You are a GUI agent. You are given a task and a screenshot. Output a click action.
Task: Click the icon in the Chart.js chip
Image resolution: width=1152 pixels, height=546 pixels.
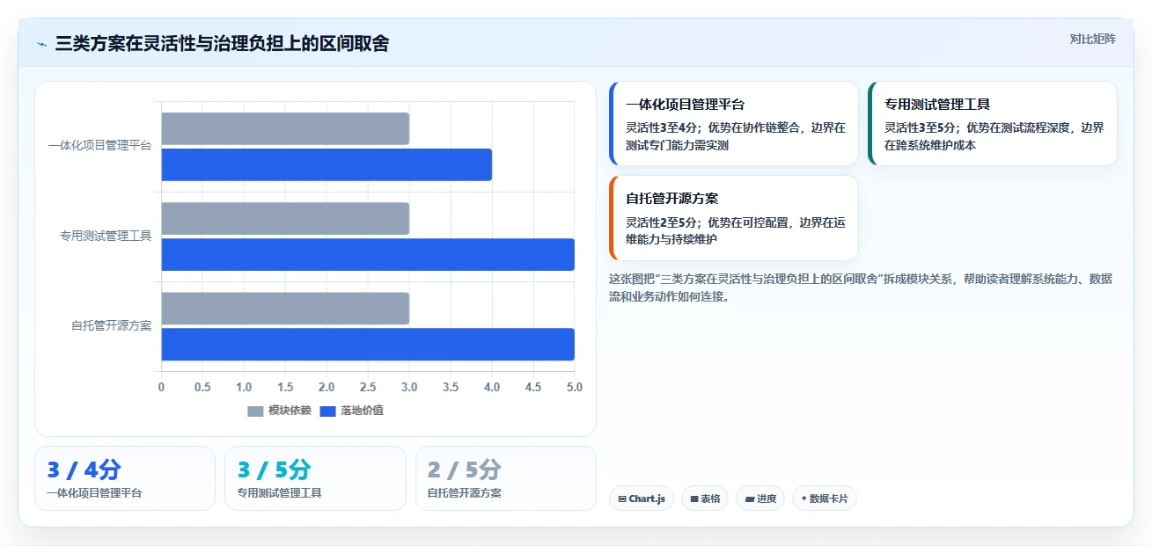click(622, 499)
